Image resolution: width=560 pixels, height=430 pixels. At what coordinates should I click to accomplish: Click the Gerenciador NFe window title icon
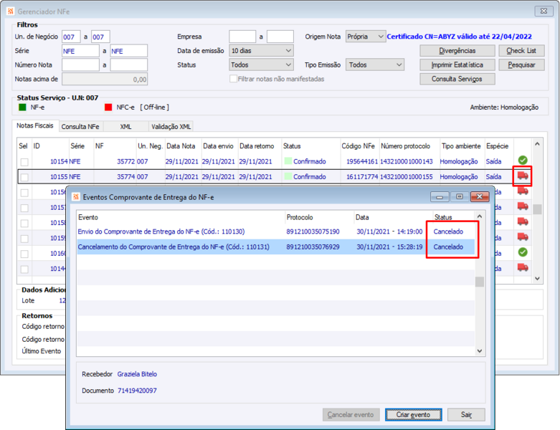10,11
